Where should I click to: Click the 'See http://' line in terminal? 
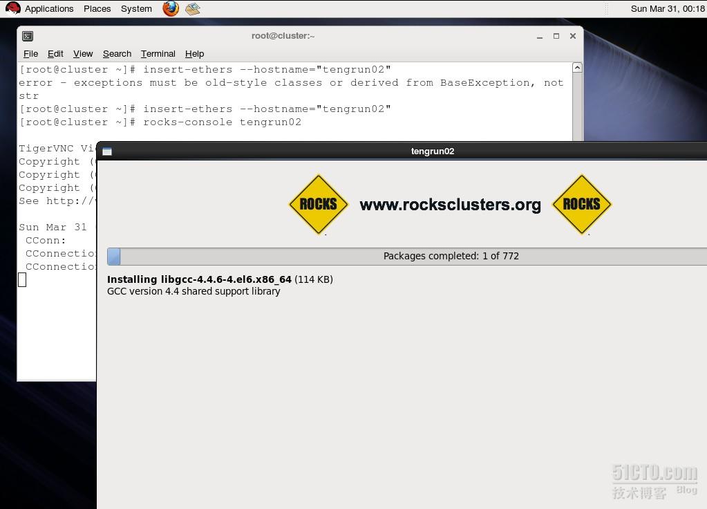pos(57,201)
